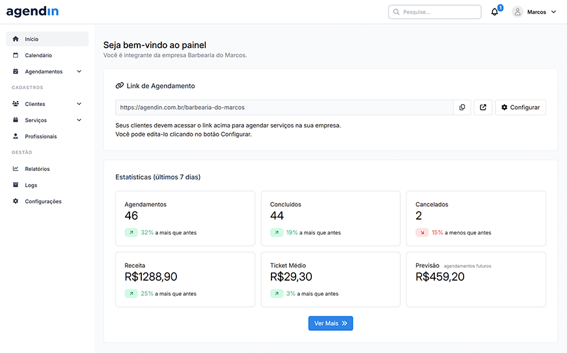Expand the Clientes submenu chevron
This screenshot has width=567, height=353.
point(79,103)
